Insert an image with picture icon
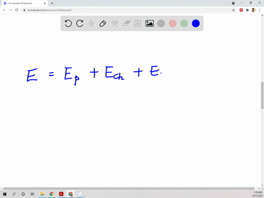The image size is (264, 198). point(150,24)
